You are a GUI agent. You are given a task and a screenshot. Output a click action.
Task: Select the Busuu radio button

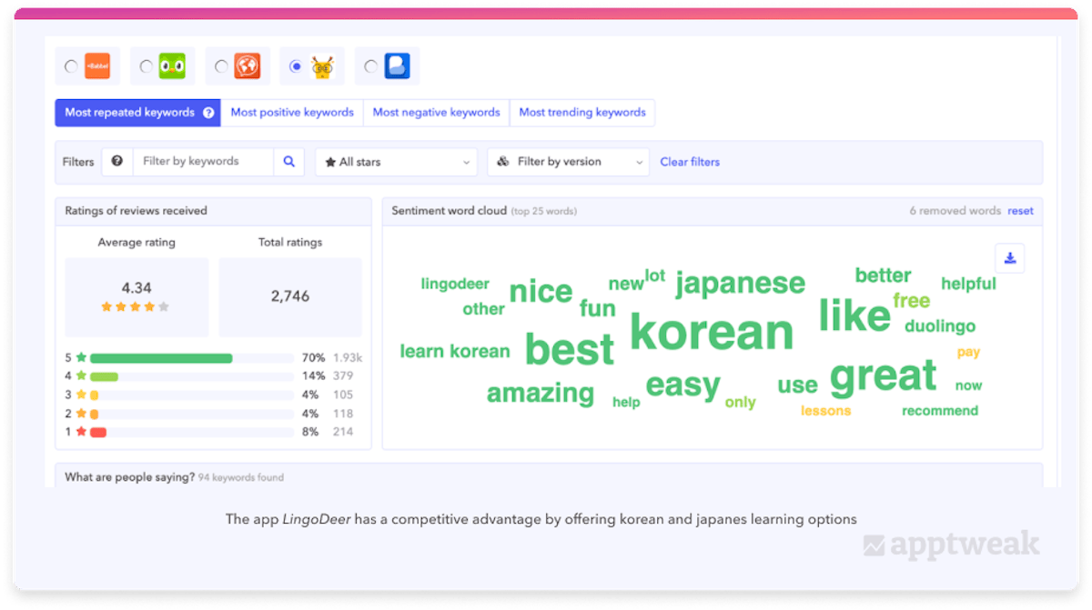(x=370, y=66)
